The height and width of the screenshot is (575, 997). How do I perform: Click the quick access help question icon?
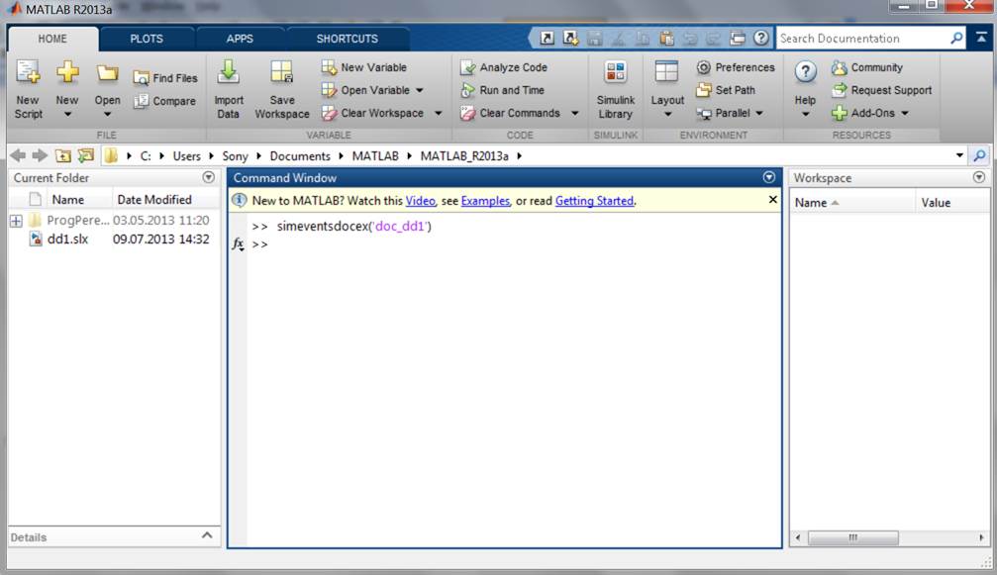pos(760,39)
